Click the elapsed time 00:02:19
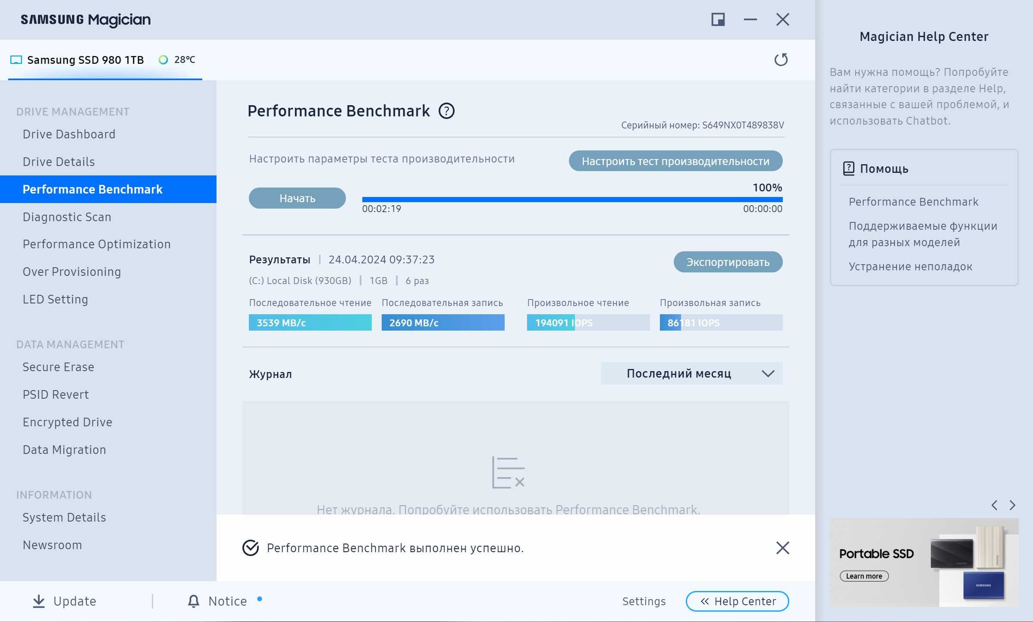Viewport: 1033px width, 622px height. pos(382,209)
